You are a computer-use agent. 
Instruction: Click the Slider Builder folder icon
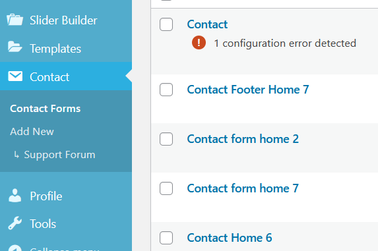tap(15, 20)
